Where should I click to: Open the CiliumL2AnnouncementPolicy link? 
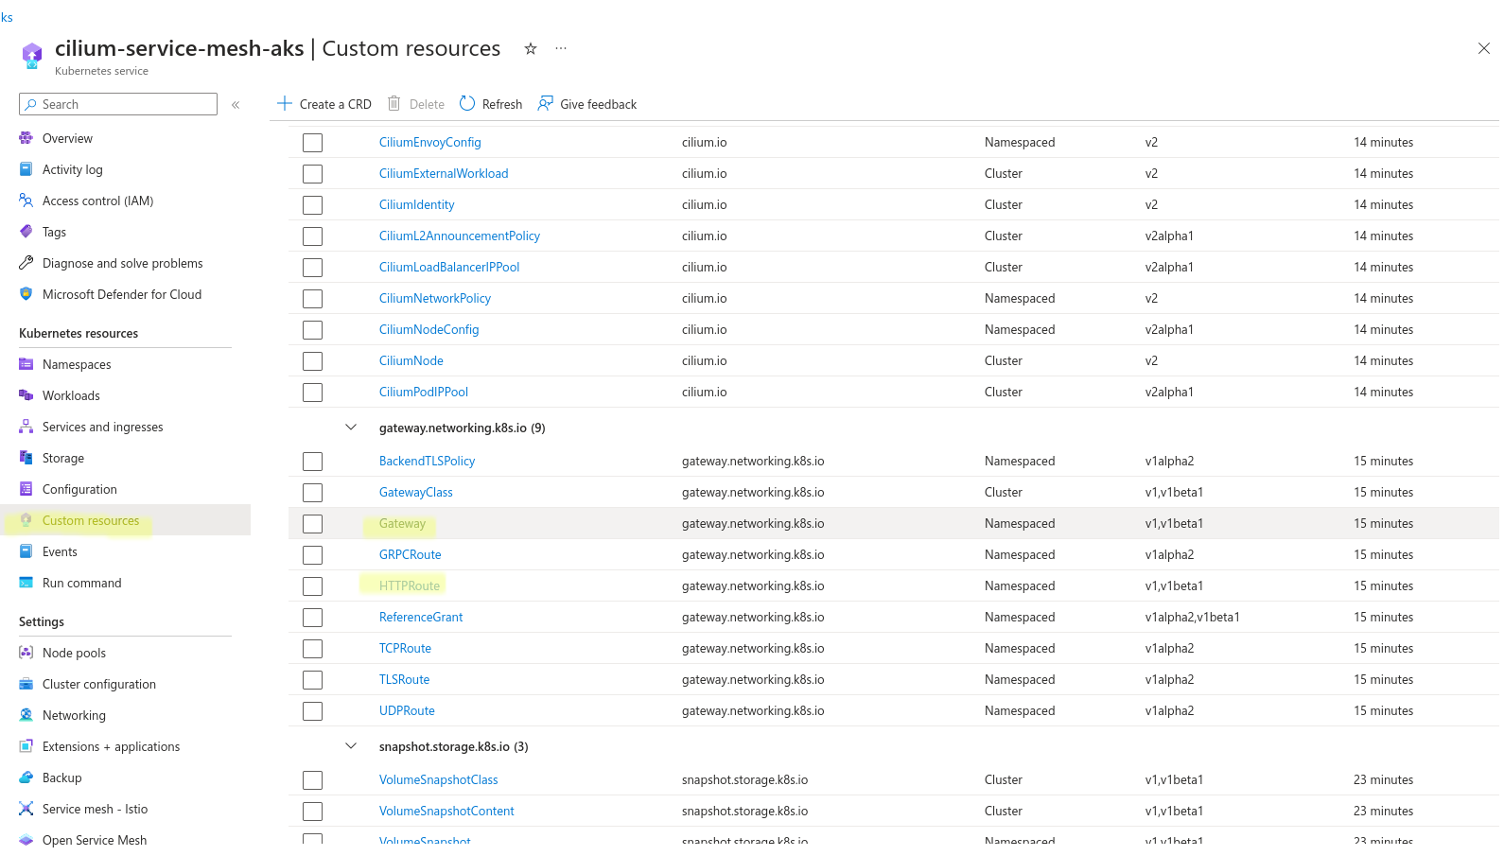click(460, 236)
